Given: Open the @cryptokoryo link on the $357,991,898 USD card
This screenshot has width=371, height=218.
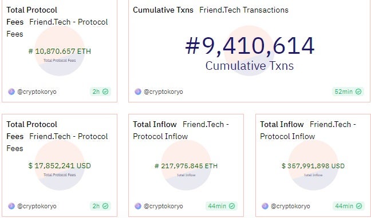Looking at the screenshot, I should click(290, 206).
